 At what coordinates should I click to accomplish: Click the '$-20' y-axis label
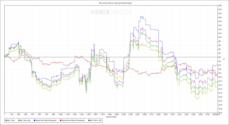pyautogui.click(x=220, y=97)
